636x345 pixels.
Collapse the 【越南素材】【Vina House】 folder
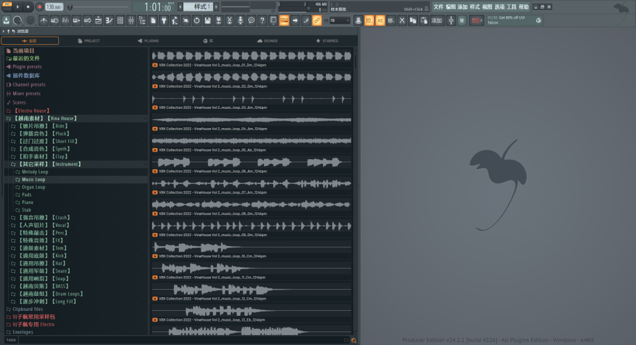[x=76, y=119]
